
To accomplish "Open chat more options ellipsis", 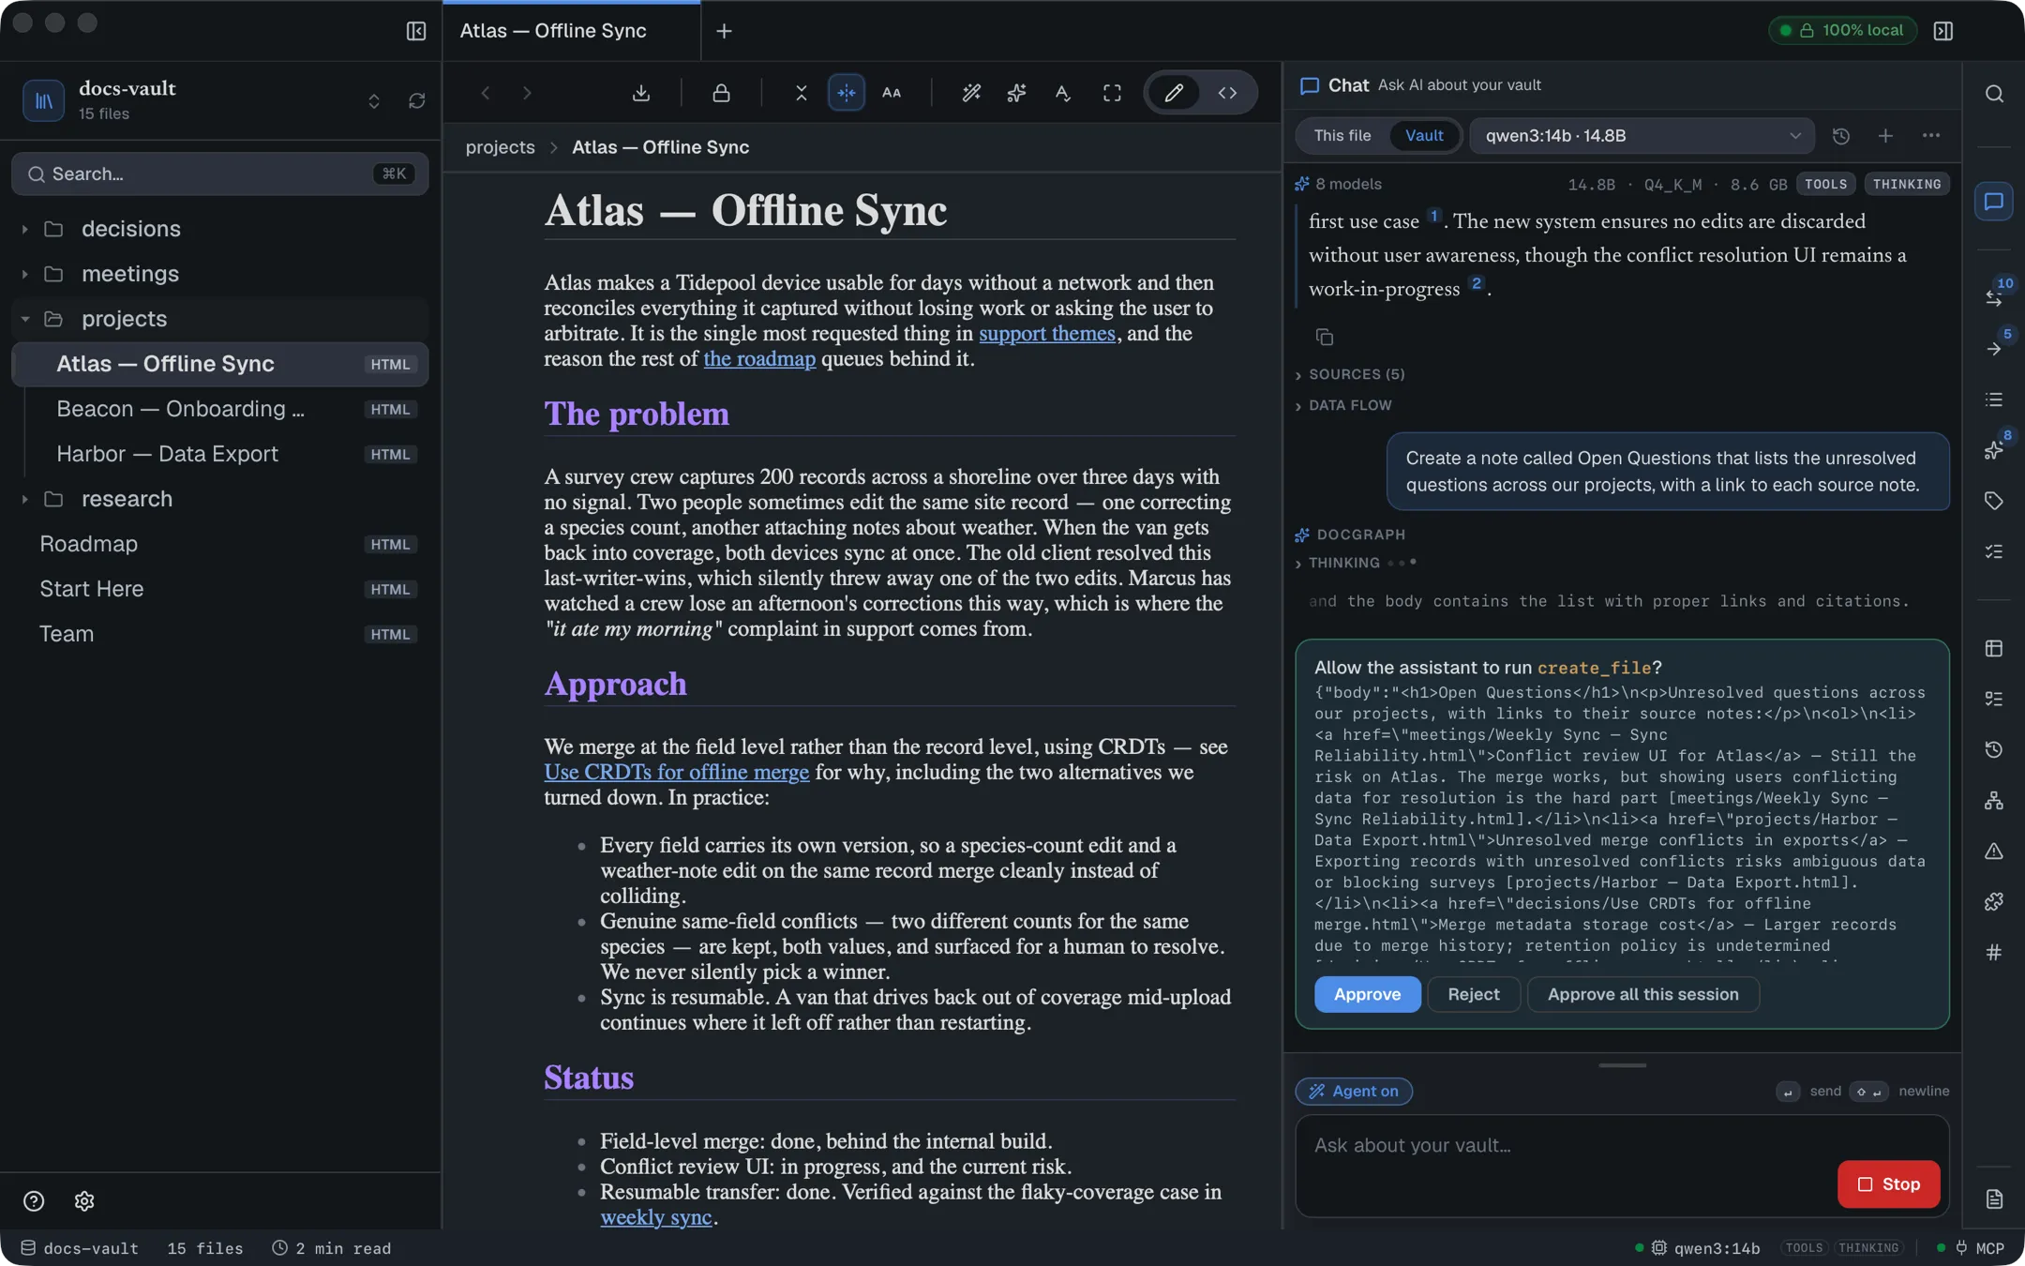I will [x=1931, y=136].
